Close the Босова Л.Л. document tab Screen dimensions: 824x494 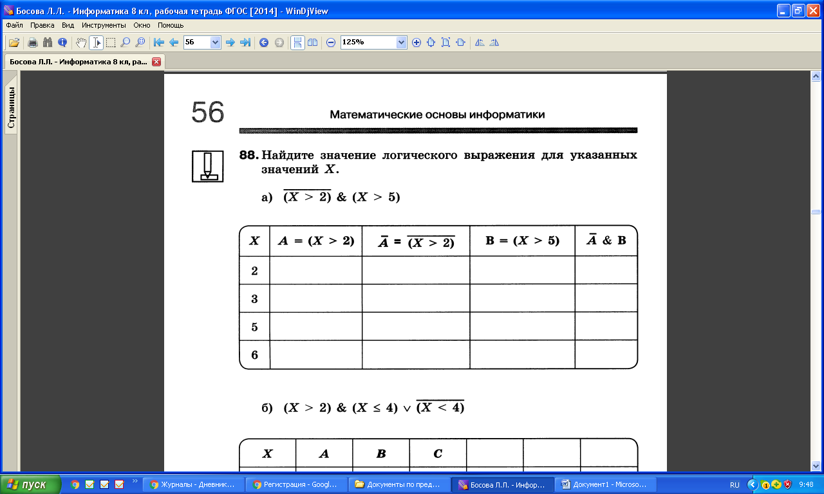point(156,62)
